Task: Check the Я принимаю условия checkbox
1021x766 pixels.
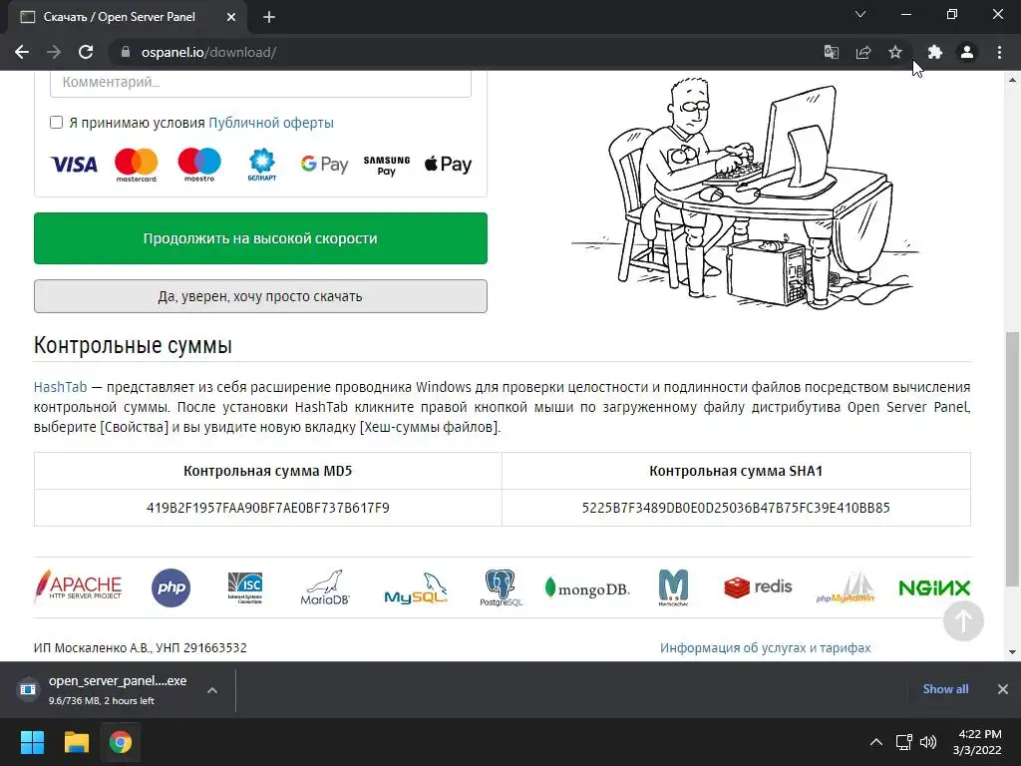Action: point(56,123)
